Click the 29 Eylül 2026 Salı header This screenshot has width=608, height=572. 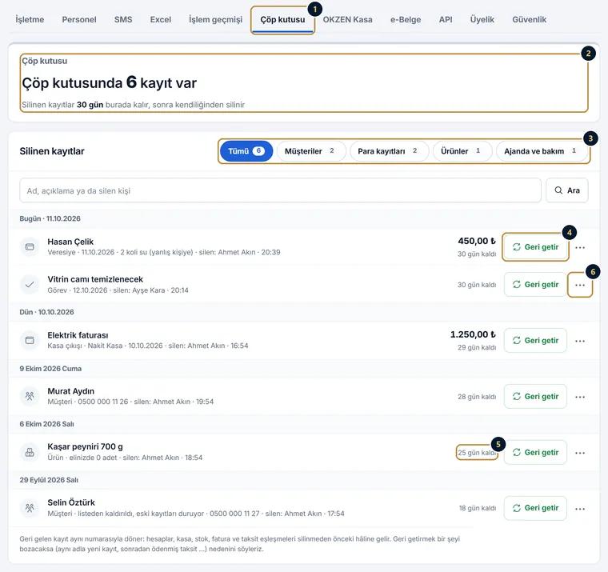tap(49, 480)
